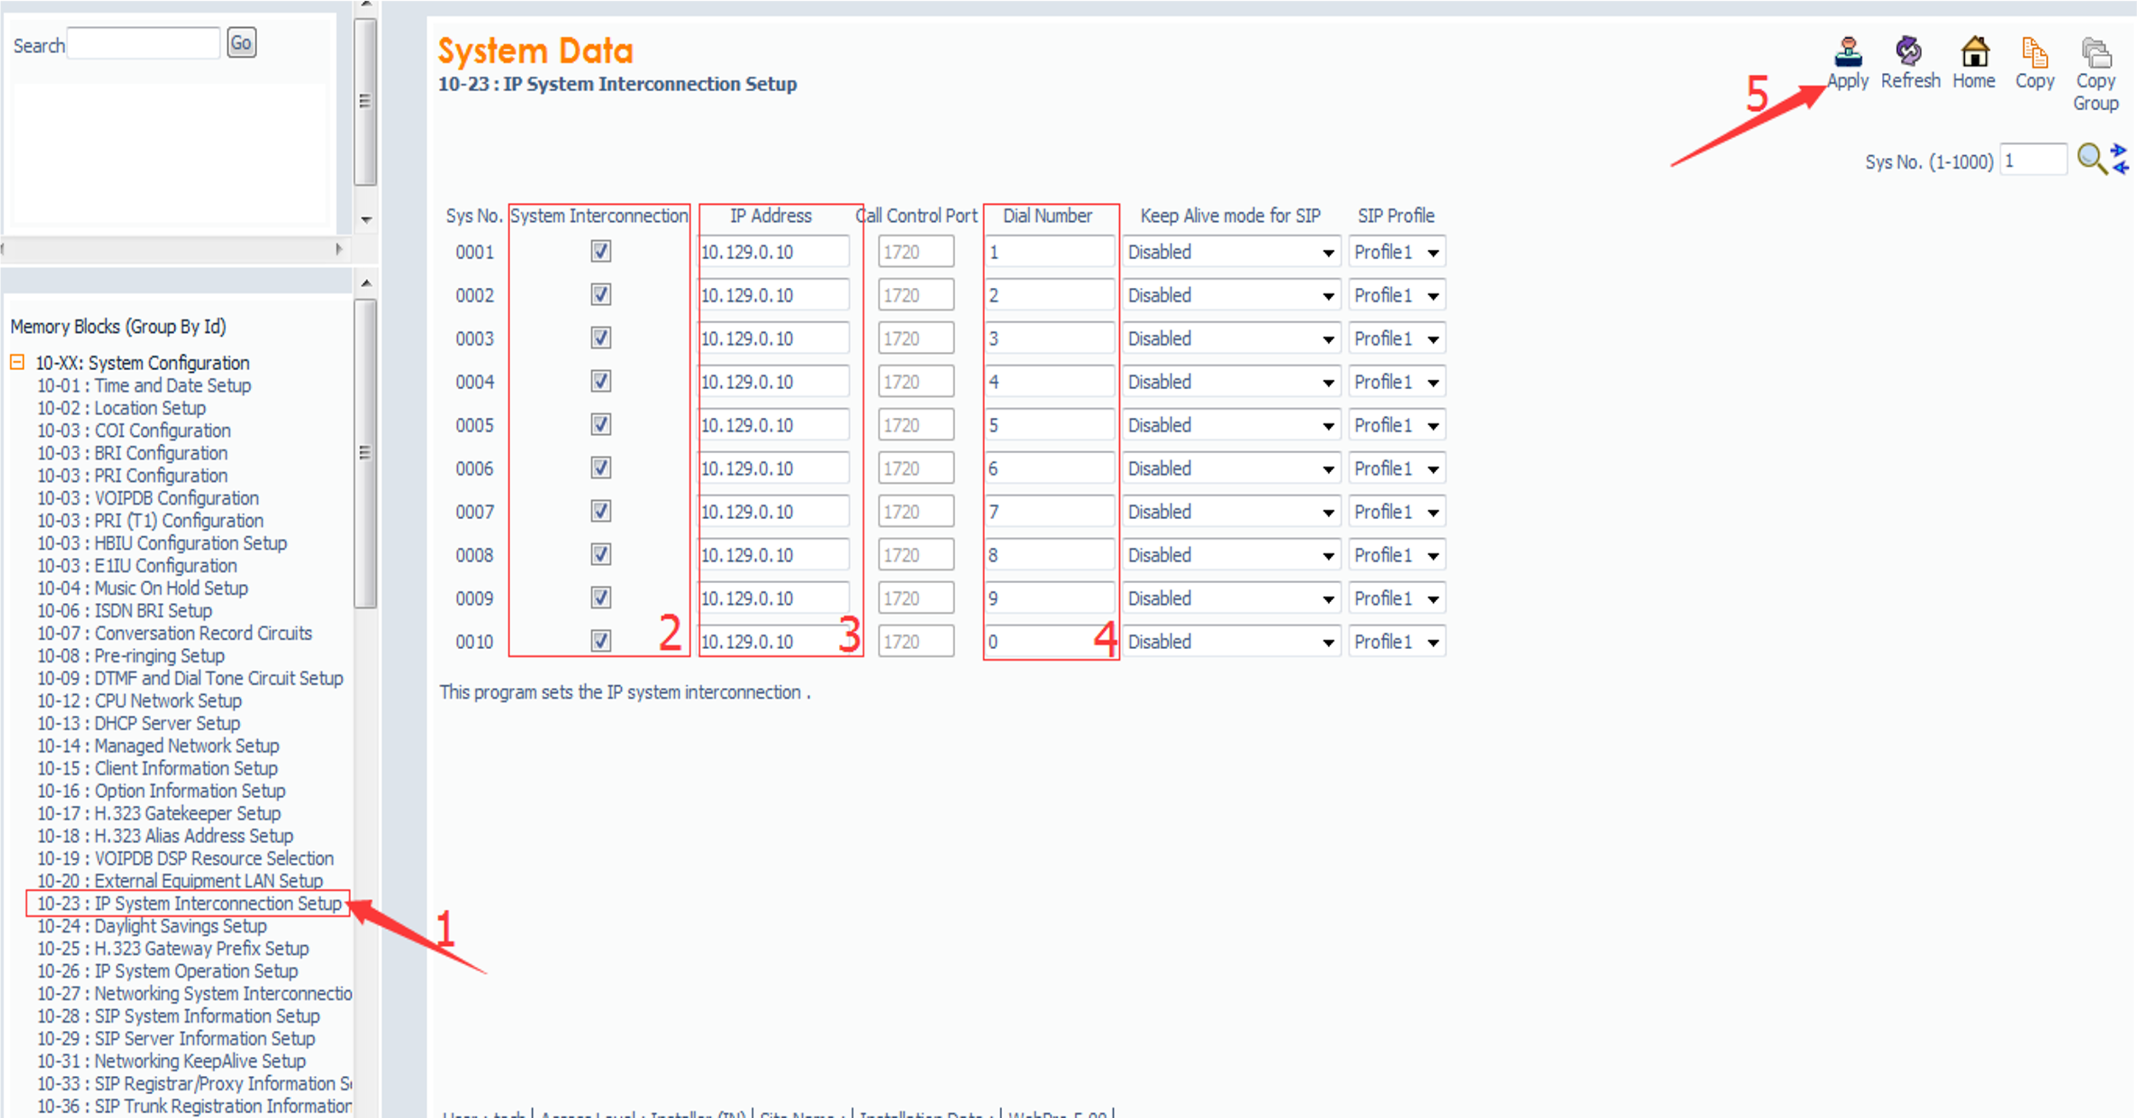Open Keep Alive mode dropdown for Sys 0005
The image size is (2137, 1118).
click(1231, 425)
